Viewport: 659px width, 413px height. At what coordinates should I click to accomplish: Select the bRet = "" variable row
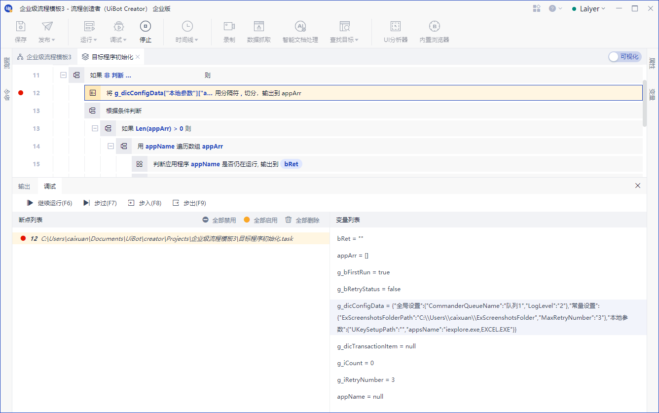click(x=488, y=238)
